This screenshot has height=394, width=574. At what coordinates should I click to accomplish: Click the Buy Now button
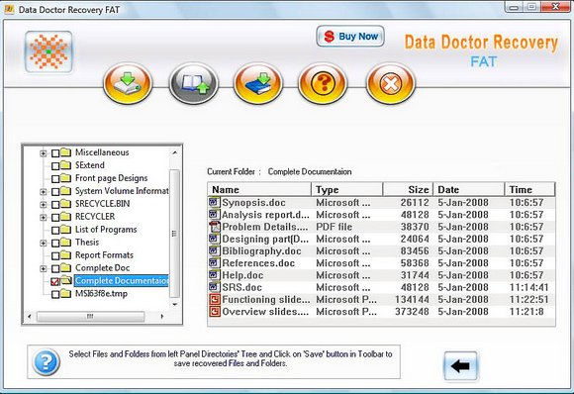pyautogui.click(x=350, y=37)
